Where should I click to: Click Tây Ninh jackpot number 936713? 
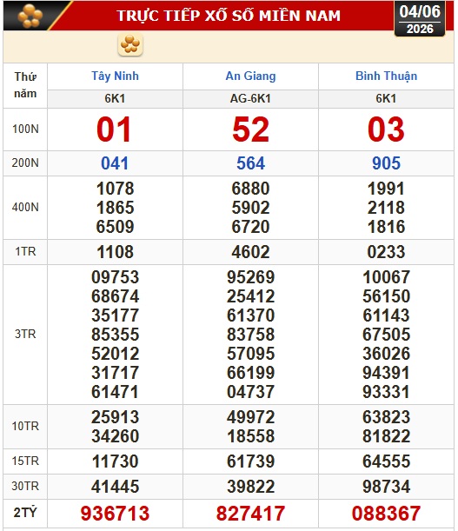116,513
